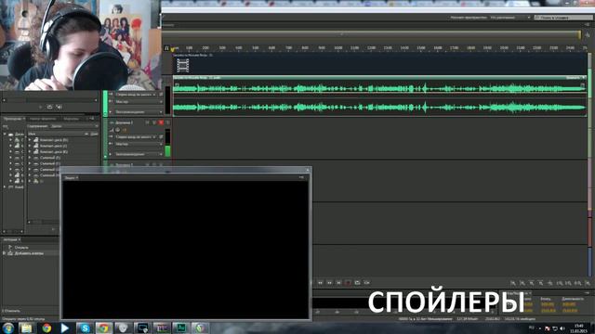Click the volume knob on Дорожка 2
595x334 pixels.
coord(118,130)
